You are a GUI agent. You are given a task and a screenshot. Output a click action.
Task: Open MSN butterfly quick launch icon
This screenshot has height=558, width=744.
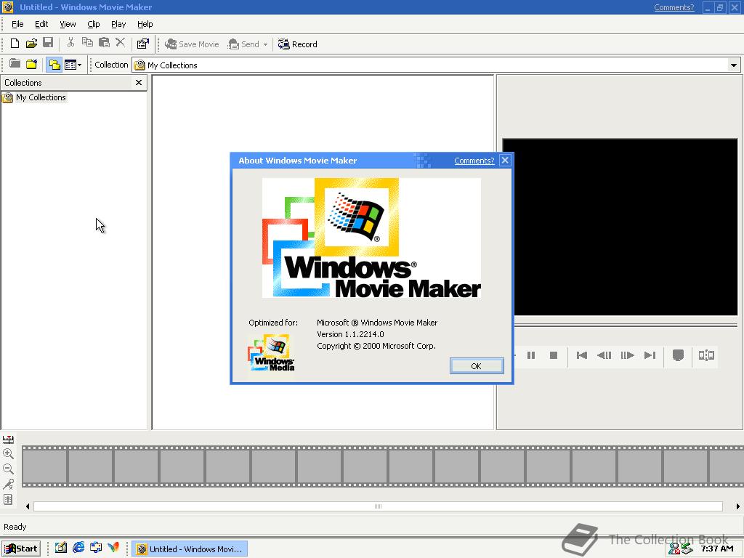click(x=113, y=548)
